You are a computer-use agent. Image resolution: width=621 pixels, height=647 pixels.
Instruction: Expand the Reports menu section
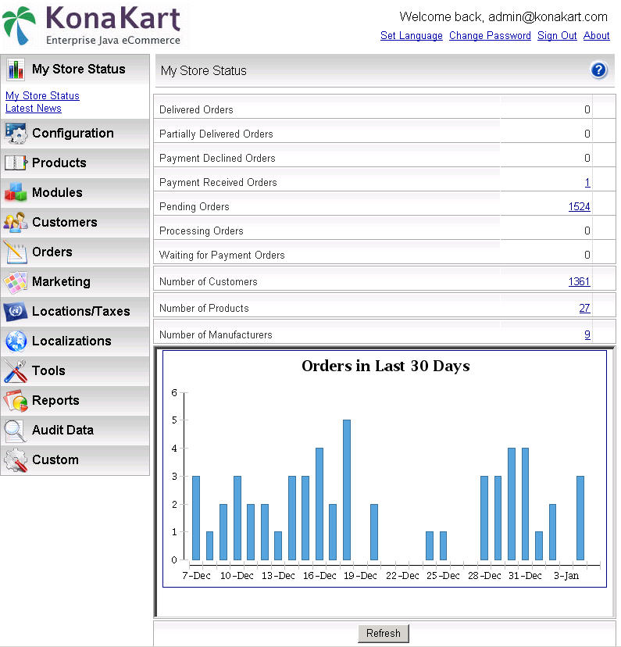pyautogui.click(x=75, y=401)
